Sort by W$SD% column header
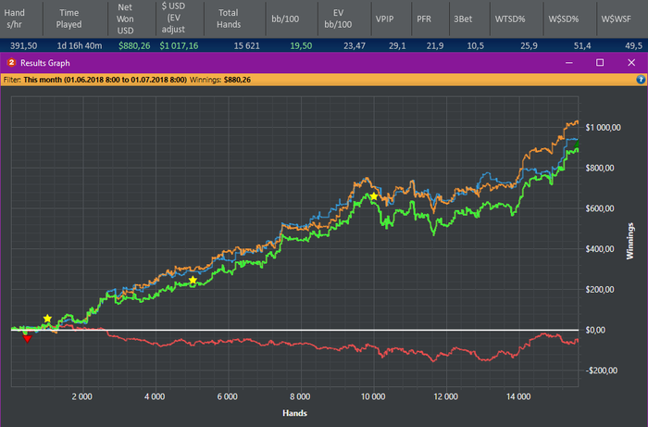The width and height of the screenshot is (648, 427). tap(570, 19)
